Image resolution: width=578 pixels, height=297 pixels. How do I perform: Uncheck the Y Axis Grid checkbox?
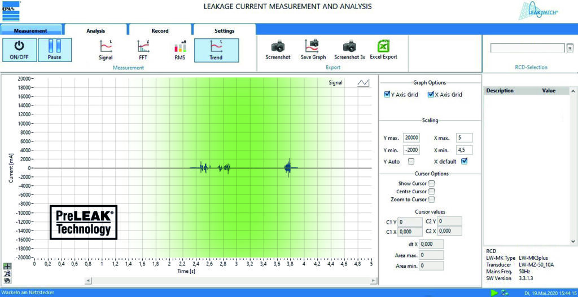(x=387, y=95)
